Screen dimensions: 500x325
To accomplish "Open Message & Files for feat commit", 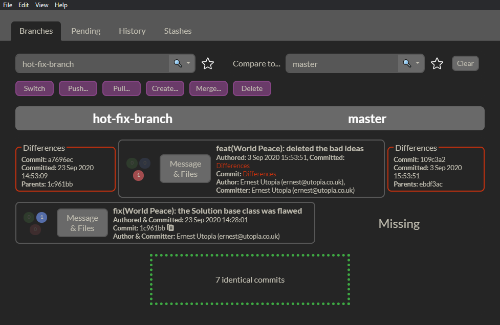I will [x=185, y=169].
